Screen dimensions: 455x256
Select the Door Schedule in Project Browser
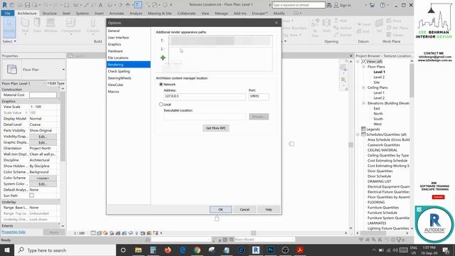point(379,176)
